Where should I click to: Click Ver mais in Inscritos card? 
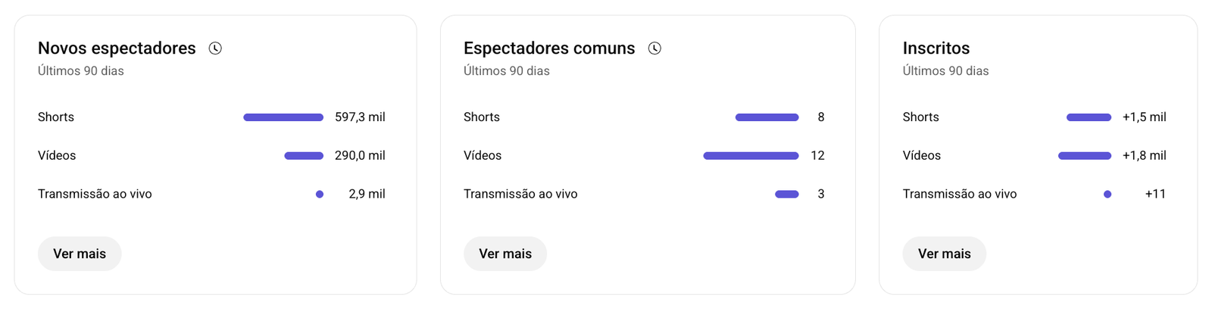tap(944, 254)
